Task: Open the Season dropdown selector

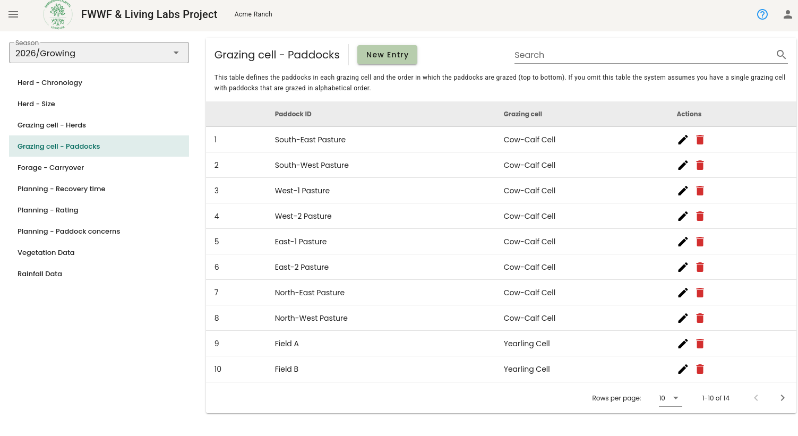Action: (99, 53)
